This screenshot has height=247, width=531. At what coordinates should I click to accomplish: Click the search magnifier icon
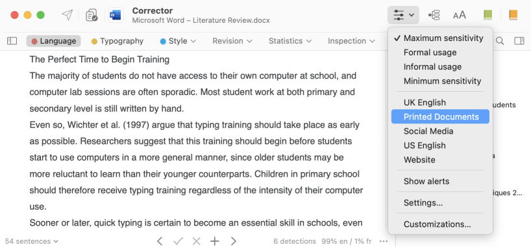point(499,41)
